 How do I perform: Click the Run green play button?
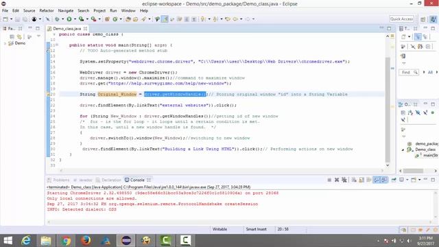pyautogui.click(x=69, y=19)
